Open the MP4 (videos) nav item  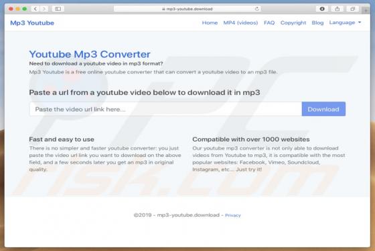(240, 23)
